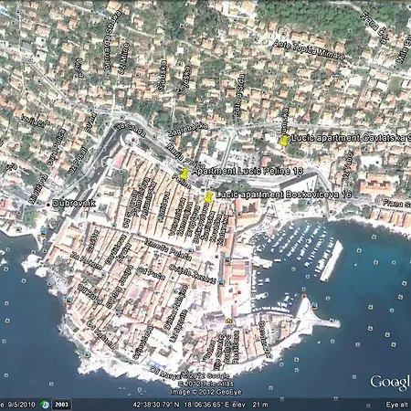Open the Apartment Lucic Peline 13 label
The image size is (411, 411).
tap(248, 171)
